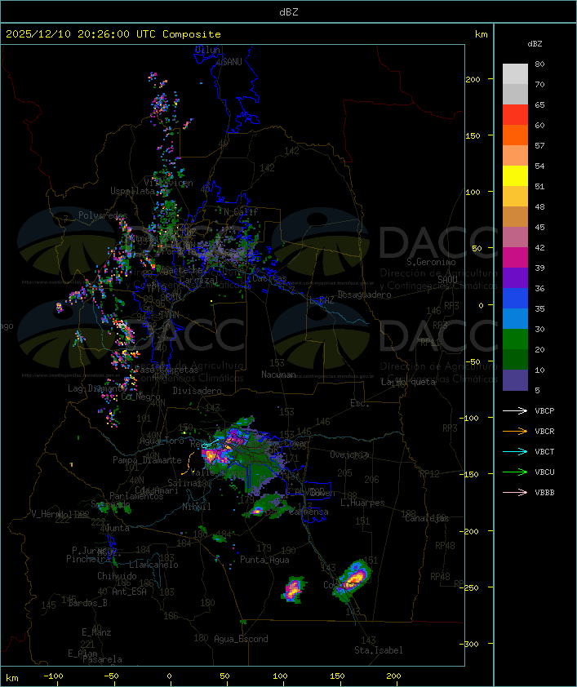This screenshot has width=577, height=687.
Task: Pick the dusty pink swatch below 45
Action: [515, 237]
